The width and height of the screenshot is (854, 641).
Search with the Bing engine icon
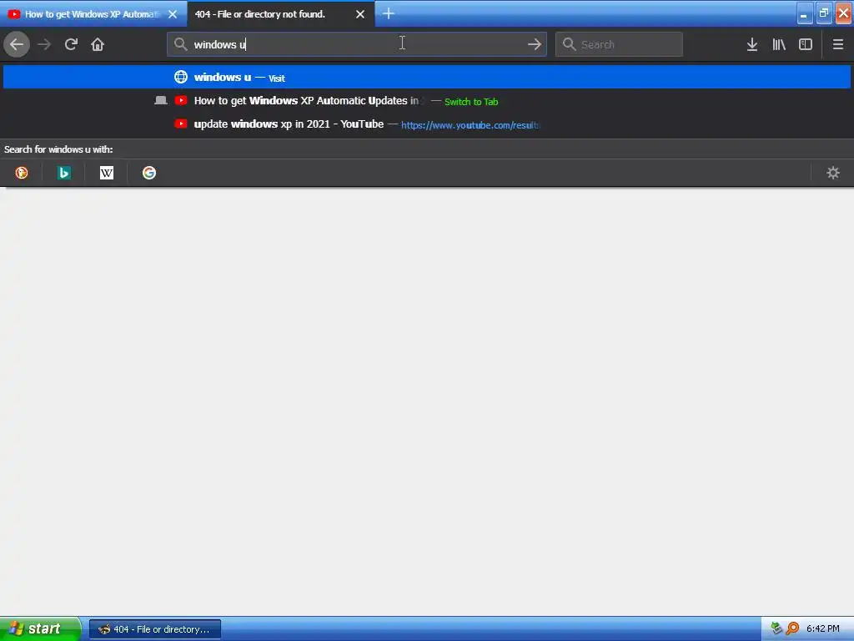63,173
